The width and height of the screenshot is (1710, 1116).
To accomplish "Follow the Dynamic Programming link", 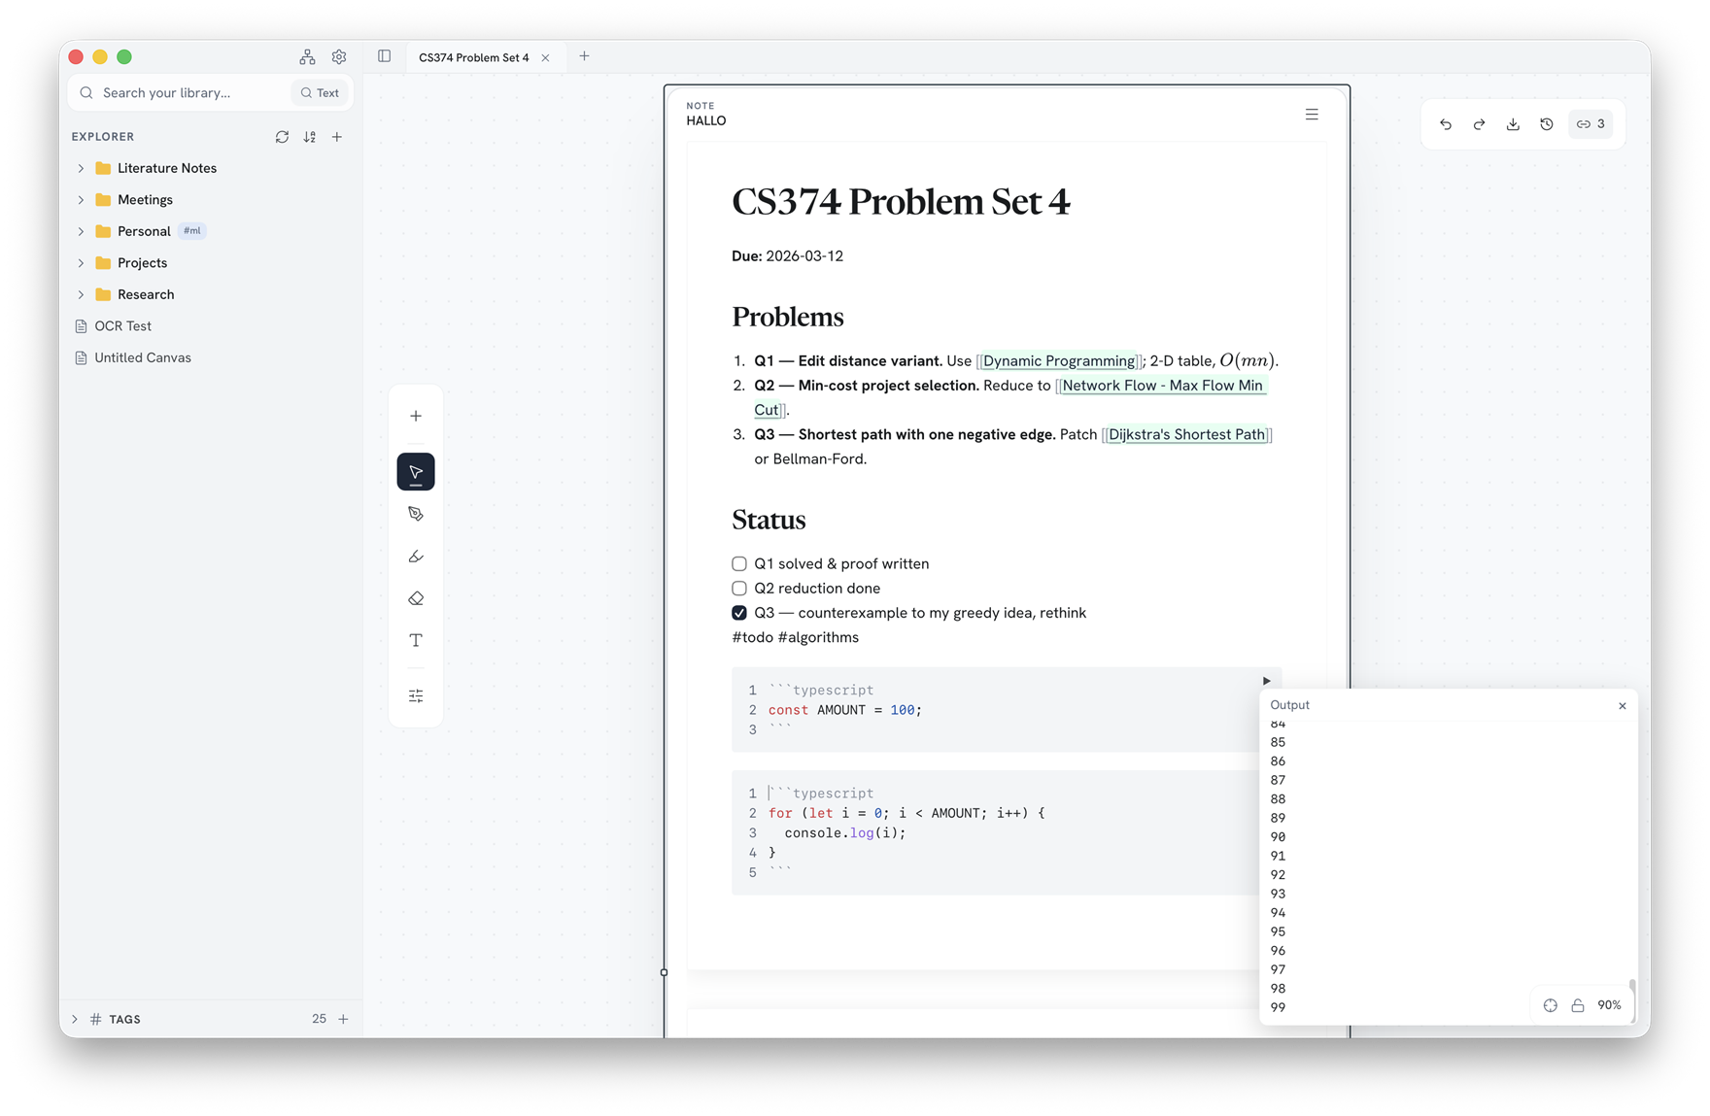I will (1058, 361).
